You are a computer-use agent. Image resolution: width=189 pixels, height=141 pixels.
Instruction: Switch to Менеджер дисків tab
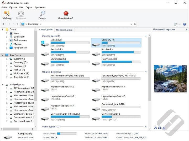[64, 30]
